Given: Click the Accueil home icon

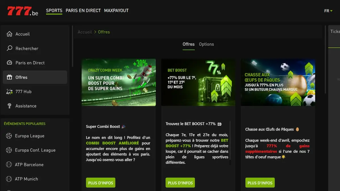Looking at the screenshot, I should 9,34.
